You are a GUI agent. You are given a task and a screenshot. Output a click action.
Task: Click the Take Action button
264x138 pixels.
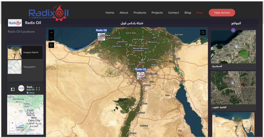pyautogui.click(x=222, y=13)
